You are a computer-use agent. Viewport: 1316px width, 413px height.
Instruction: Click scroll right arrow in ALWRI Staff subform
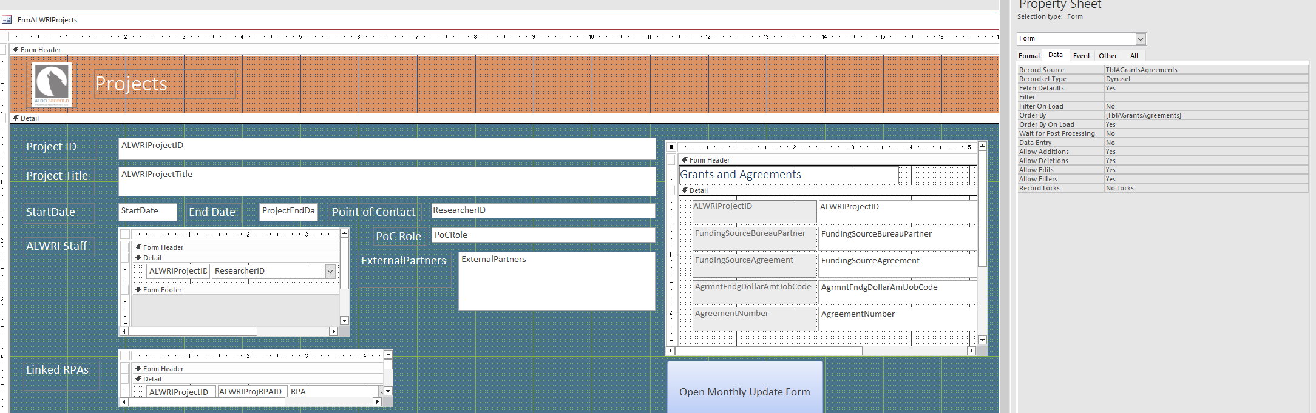tap(333, 331)
